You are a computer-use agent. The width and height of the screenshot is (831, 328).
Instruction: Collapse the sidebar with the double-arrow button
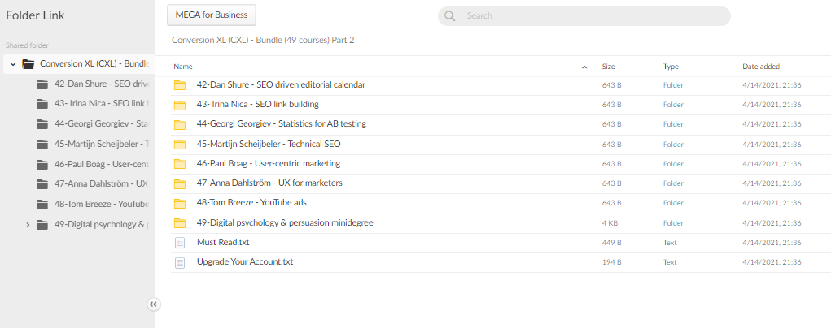[x=153, y=304]
